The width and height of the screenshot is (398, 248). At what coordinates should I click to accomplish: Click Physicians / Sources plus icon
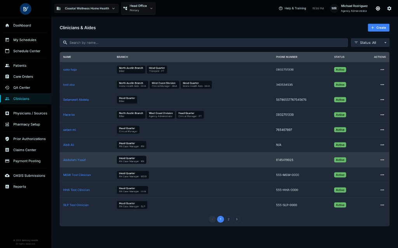coord(7,113)
